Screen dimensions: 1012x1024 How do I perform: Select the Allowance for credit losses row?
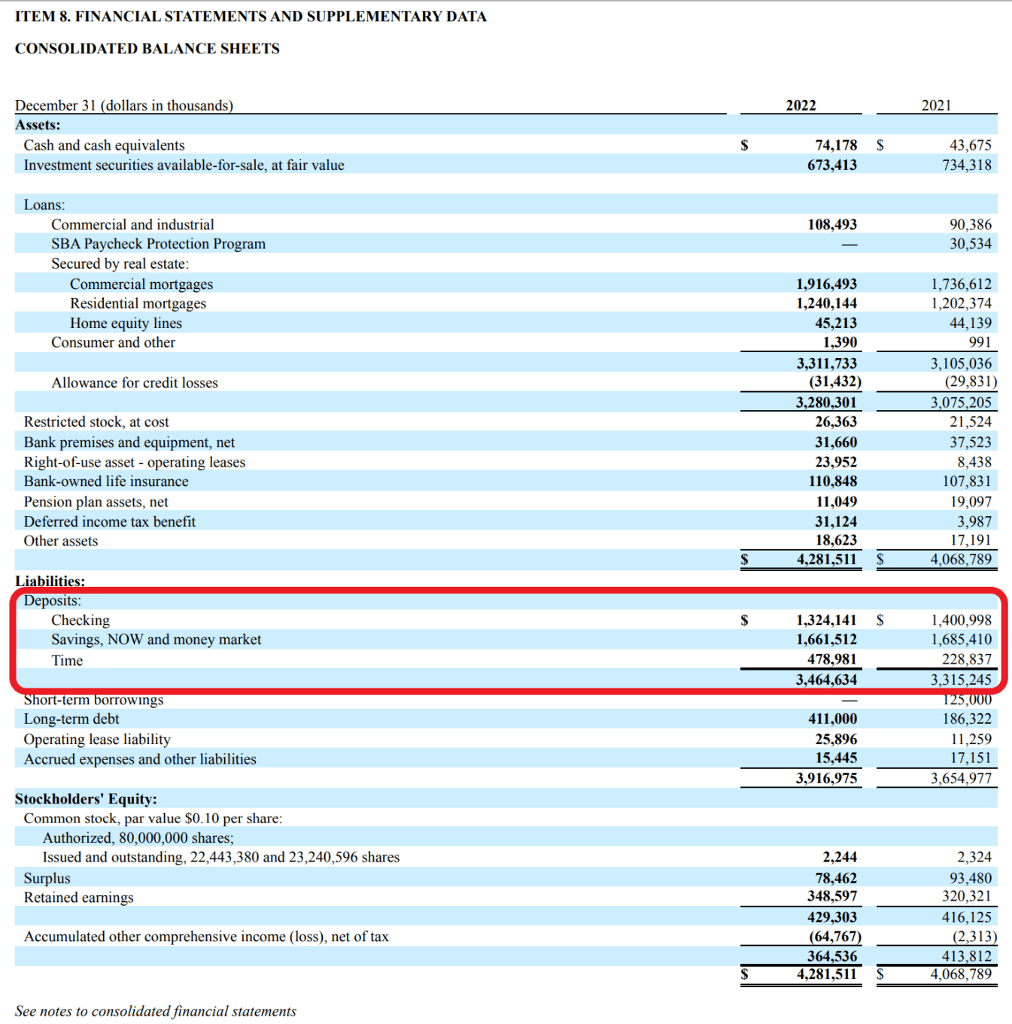click(x=135, y=382)
